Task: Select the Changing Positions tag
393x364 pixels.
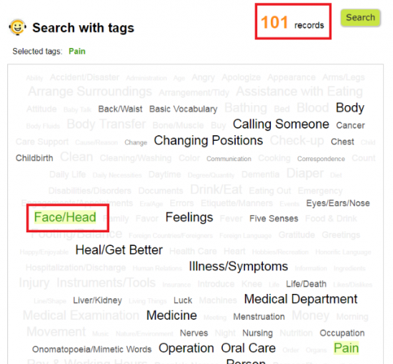Action: tap(208, 140)
